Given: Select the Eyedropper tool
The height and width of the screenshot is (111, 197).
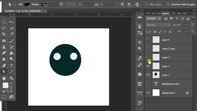Looking at the screenshot, I should click(x=12, y=34).
